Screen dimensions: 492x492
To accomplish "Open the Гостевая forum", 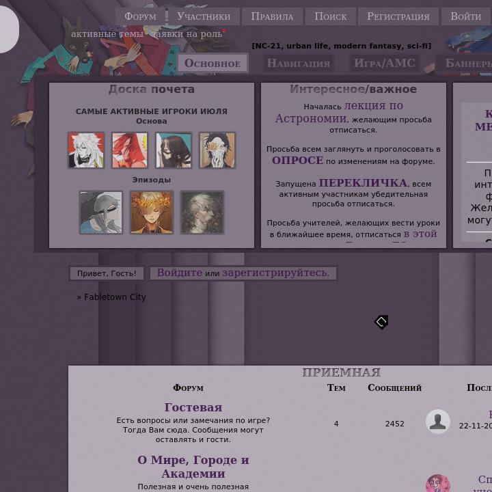I will [x=193, y=407].
